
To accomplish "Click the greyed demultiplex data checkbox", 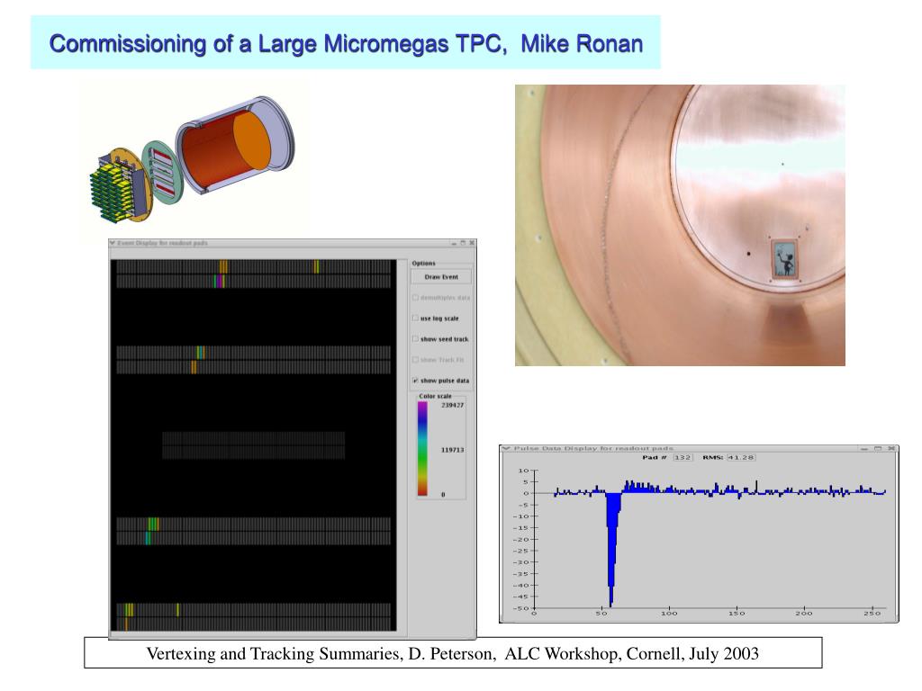I will (x=415, y=297).
